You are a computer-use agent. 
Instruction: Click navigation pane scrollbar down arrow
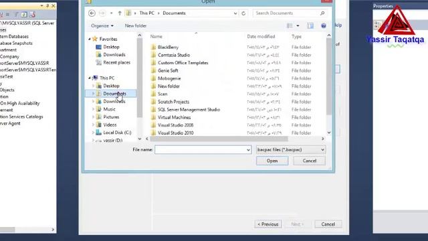coord(140,139)
